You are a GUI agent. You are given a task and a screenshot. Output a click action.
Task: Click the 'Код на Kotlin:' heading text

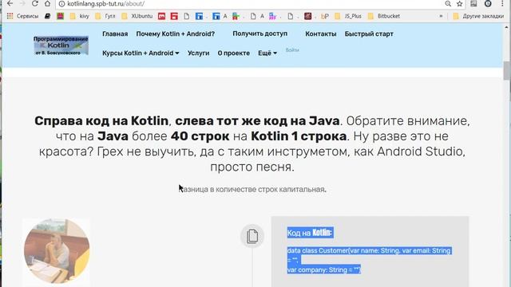coord(310,233)
